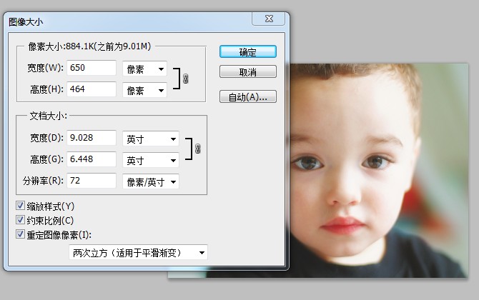Open the pixel height 像素 unit dropdown
Image resolution: width=479 pixels, height=300 pixels.
(145, 90)
